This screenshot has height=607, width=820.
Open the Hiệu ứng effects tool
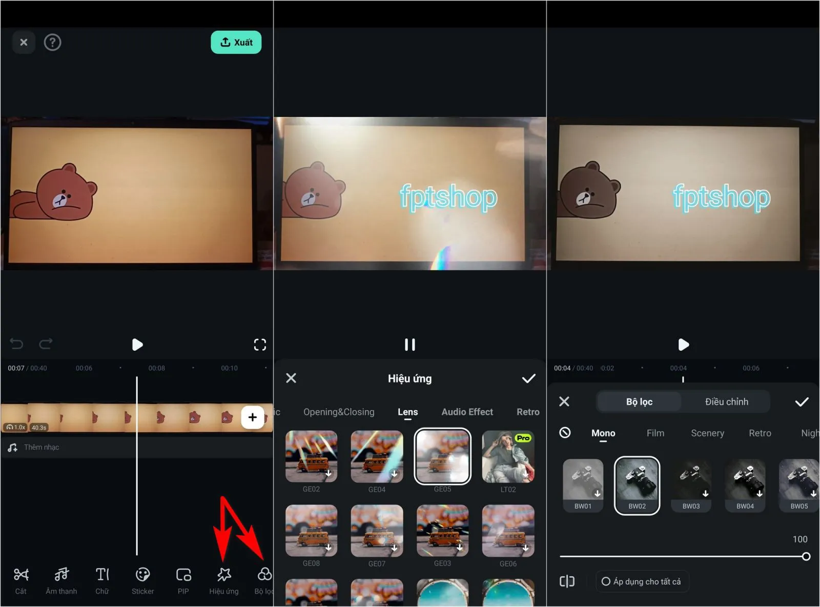tap(224, 581)
